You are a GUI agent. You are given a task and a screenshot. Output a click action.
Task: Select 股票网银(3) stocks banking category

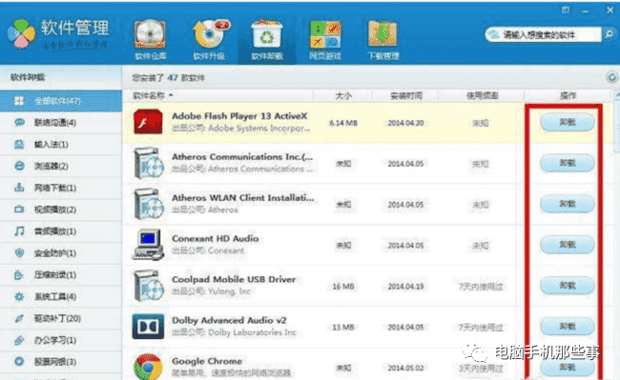point(61,362)
